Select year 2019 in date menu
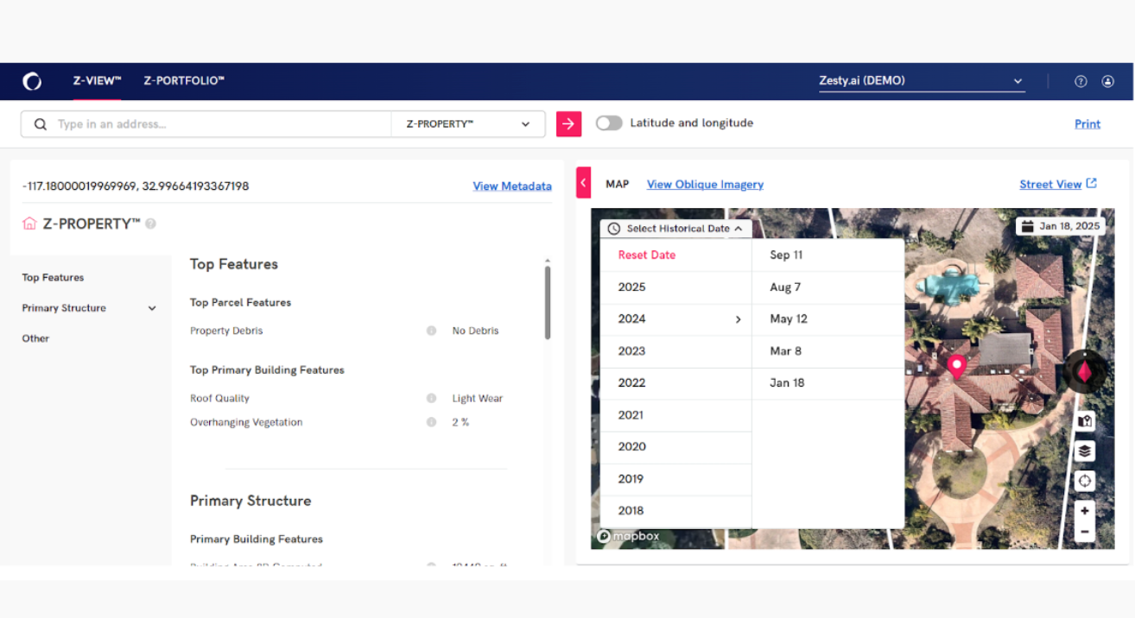Screen dimensions: 1135x618 [x=676, y=479]
